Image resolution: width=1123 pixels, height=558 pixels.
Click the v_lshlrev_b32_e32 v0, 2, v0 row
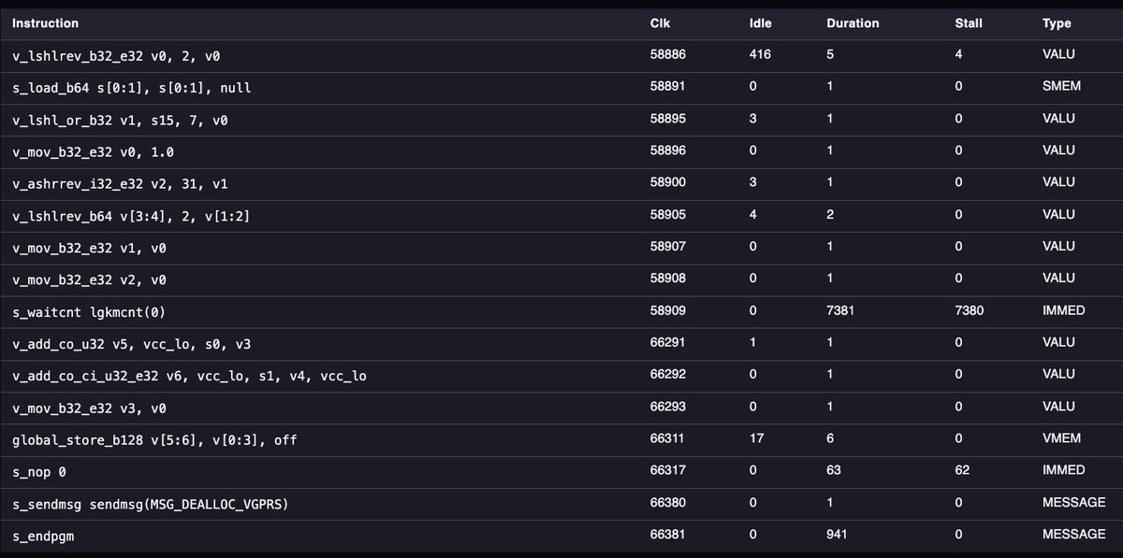[x=561, y=55]
